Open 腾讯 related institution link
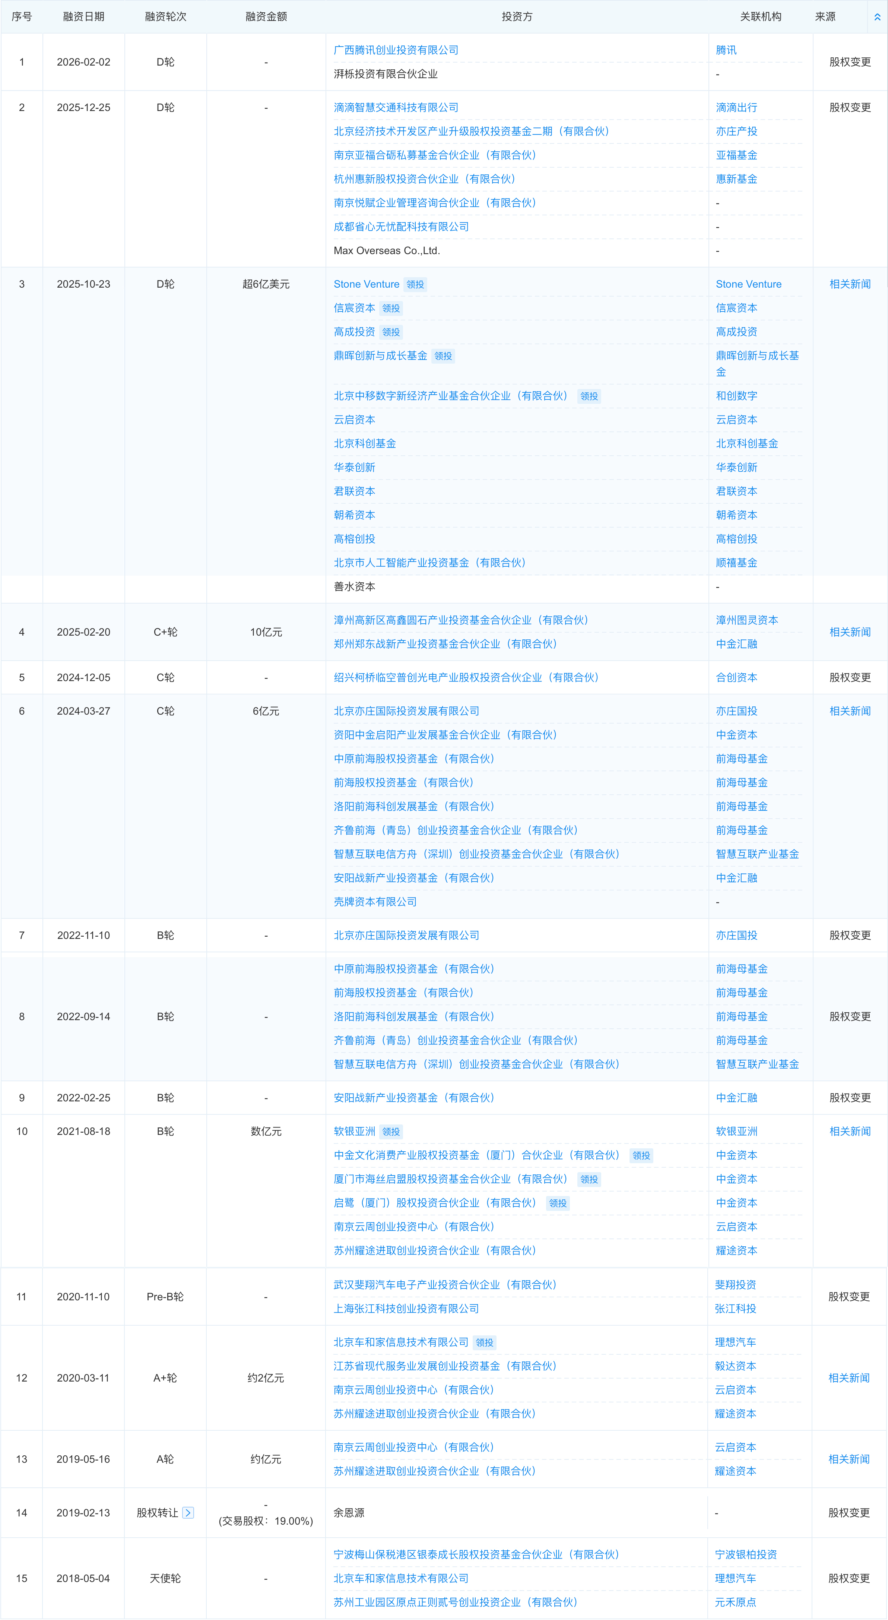Screen dimensions: 888x1620 pyautogui.click(x=726, y=50)
